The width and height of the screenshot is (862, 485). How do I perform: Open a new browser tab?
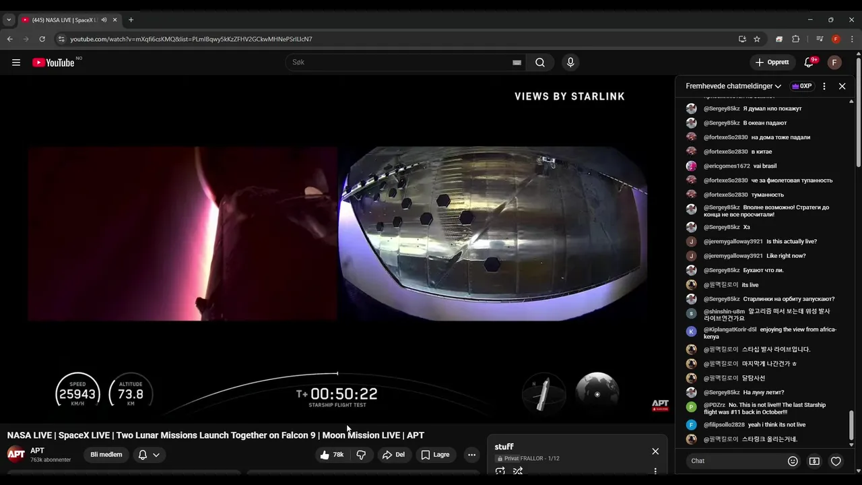coord(131,20)
